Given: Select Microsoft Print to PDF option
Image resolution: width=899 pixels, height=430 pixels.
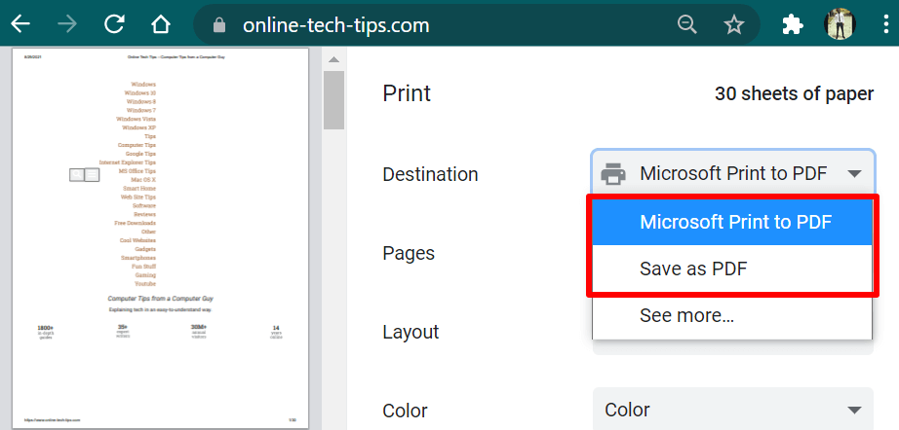Looking at the screenshot, I should click(735, 222).
